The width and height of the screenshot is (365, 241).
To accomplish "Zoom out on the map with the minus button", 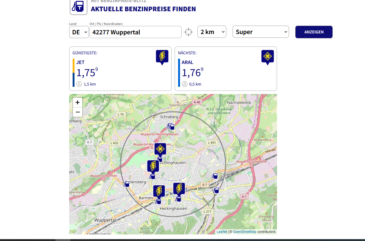I will (x=78, y=112).
